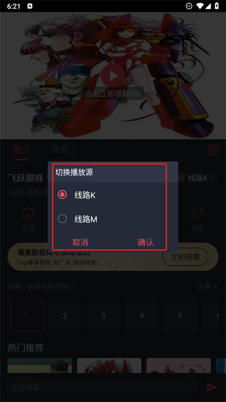Expand the 线路K source selector

click(201, 178)
